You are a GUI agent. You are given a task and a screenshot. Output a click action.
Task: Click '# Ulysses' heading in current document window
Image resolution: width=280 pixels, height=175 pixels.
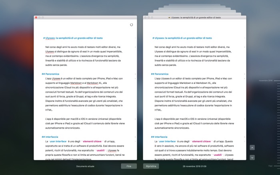[73, 38]
